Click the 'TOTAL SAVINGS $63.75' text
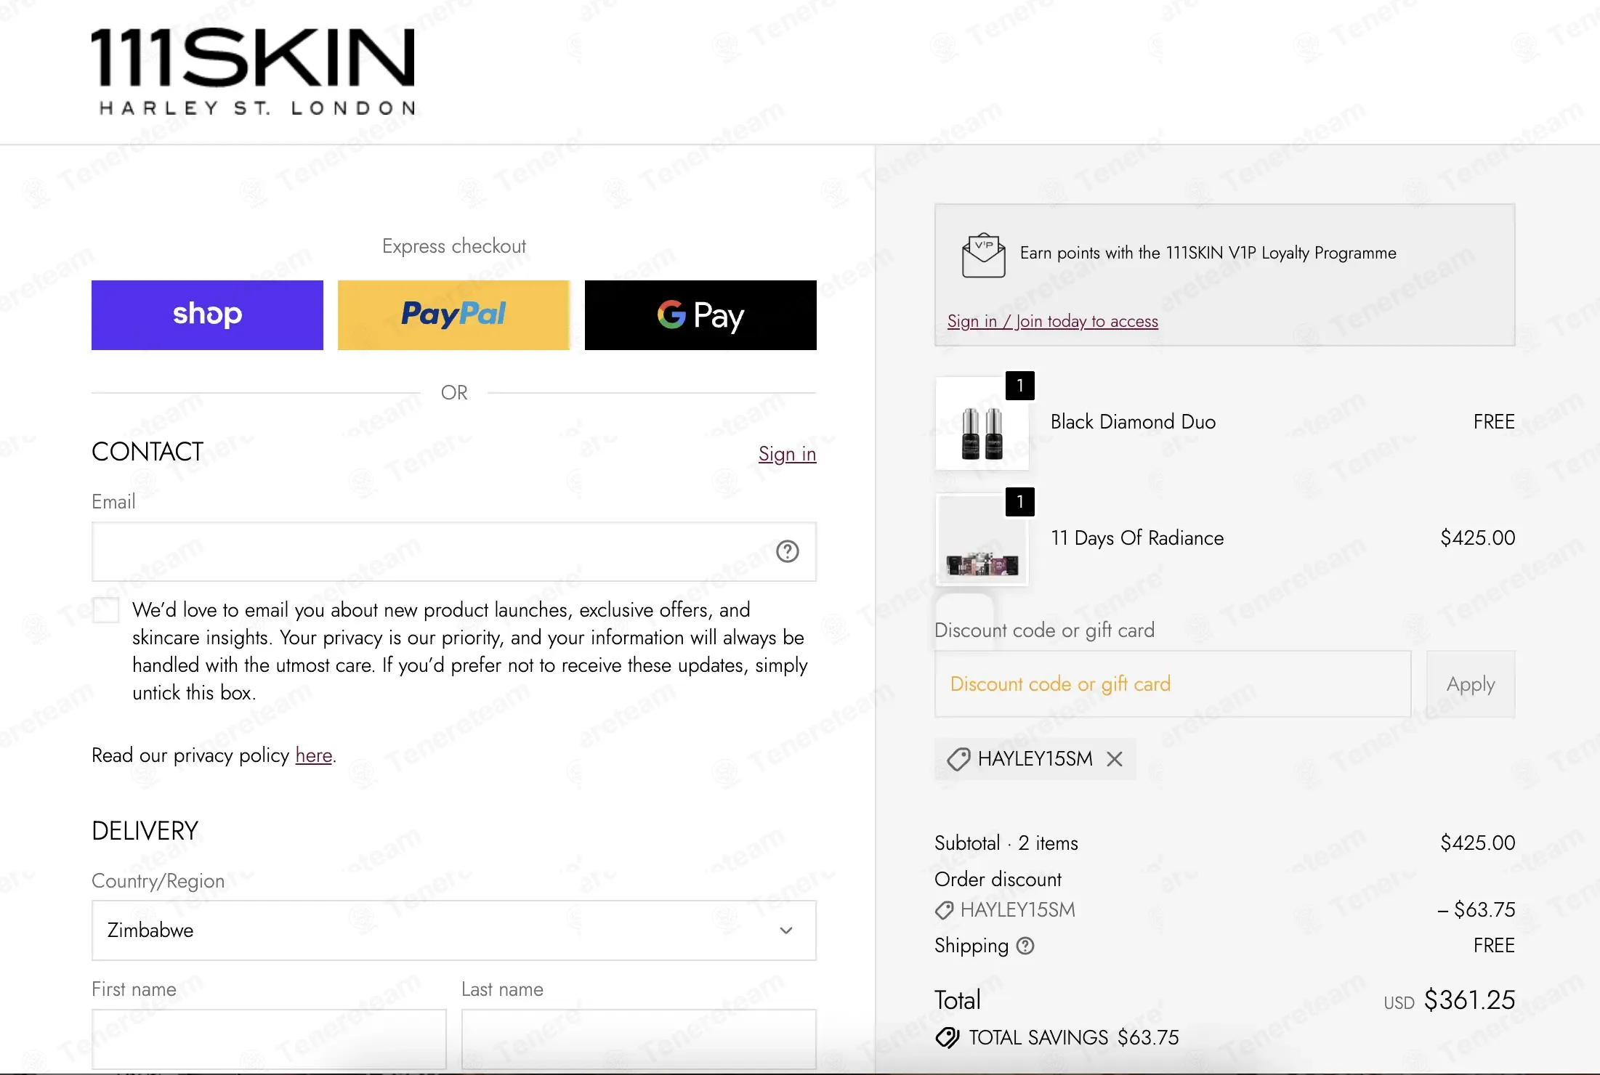 click(x=1074, y=1037)
